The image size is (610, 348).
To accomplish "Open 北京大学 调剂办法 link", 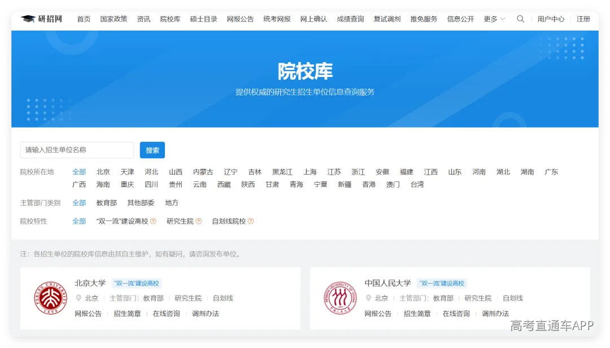I will (206, 314).
